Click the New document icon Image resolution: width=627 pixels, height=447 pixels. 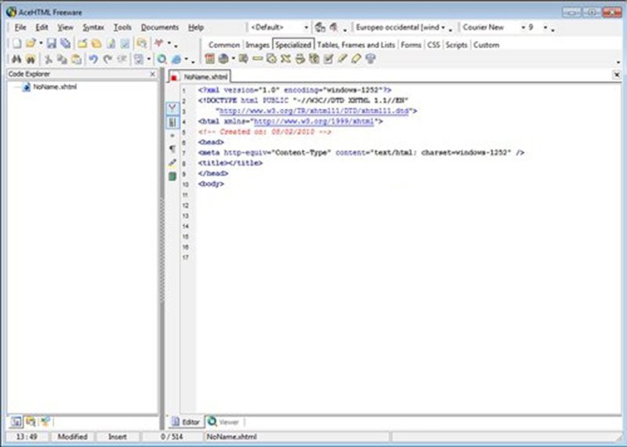pos(16,43)
